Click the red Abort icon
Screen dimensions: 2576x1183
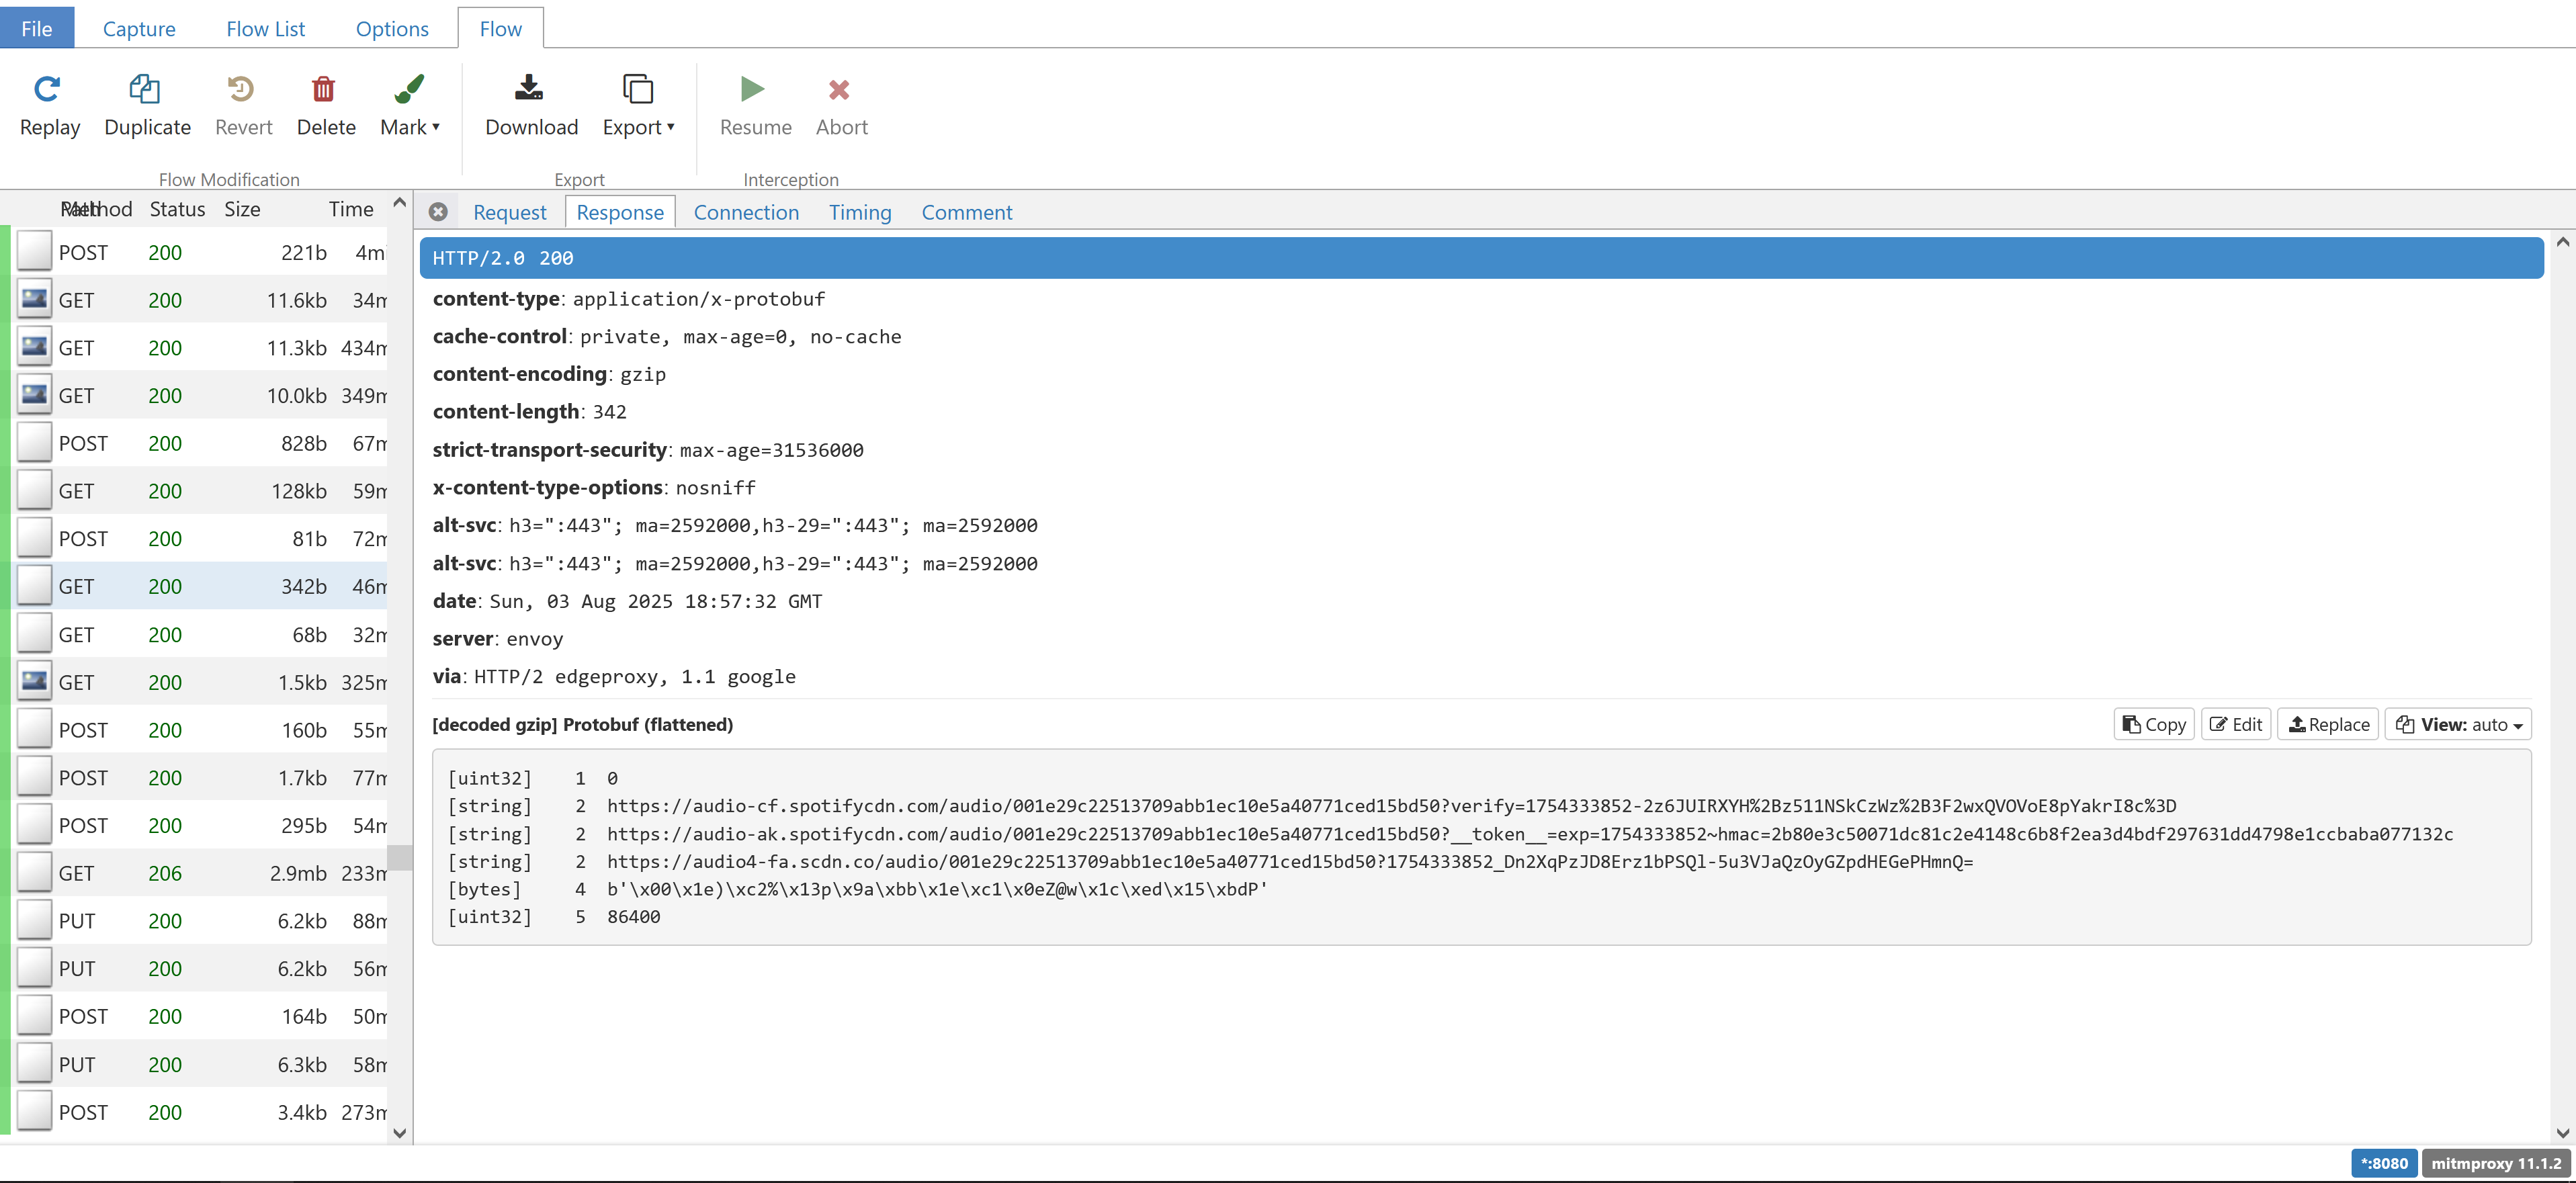point(840,90)
